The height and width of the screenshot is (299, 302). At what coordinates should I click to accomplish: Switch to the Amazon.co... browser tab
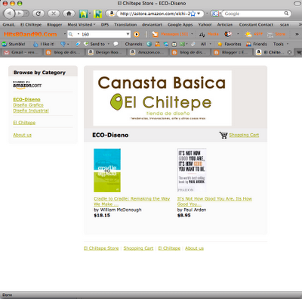click(x=148, y=52)
